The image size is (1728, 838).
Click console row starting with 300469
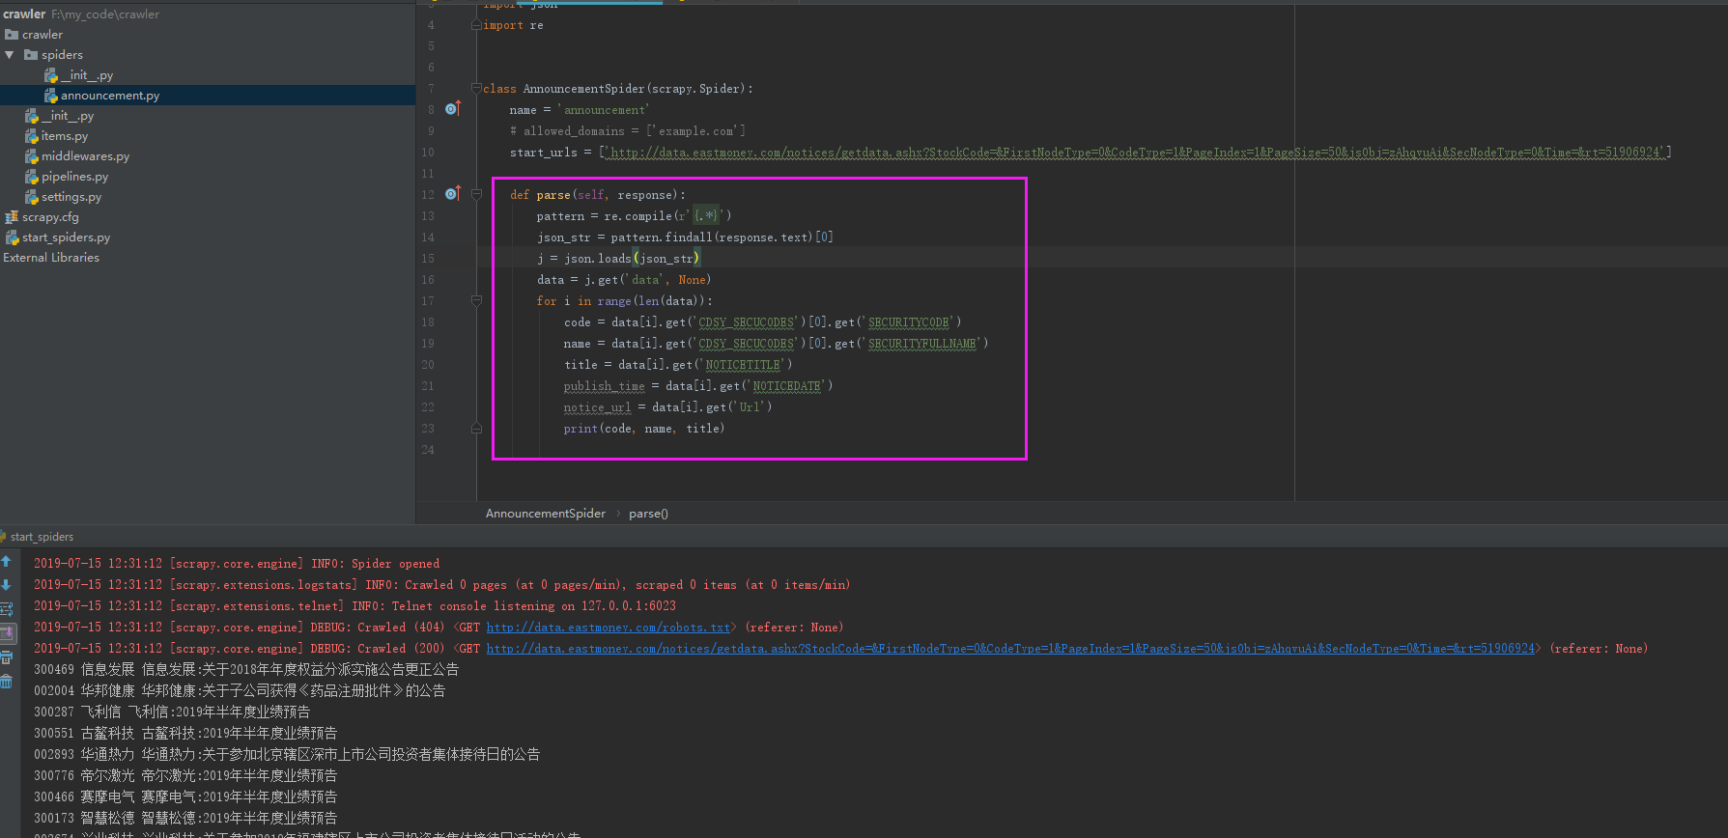(x=246, y=670)
